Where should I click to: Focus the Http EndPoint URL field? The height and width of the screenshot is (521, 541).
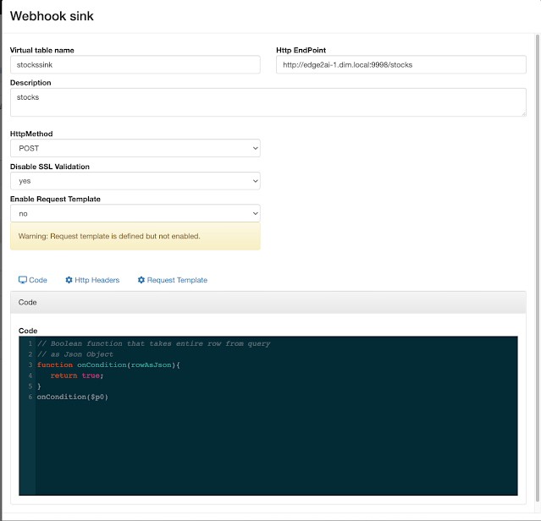[400, 64]
